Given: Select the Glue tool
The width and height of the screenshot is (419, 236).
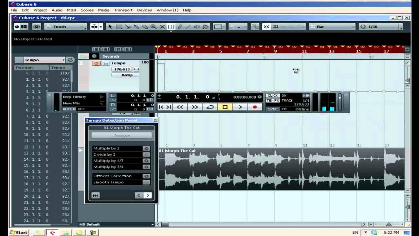Looking at the screenshot, I should [137, 27].
